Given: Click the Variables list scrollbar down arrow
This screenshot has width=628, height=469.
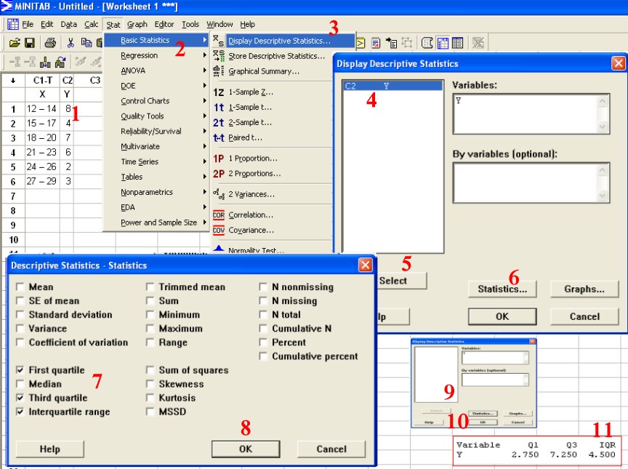Looking at the screenshot, I should [x=602, y=127].
